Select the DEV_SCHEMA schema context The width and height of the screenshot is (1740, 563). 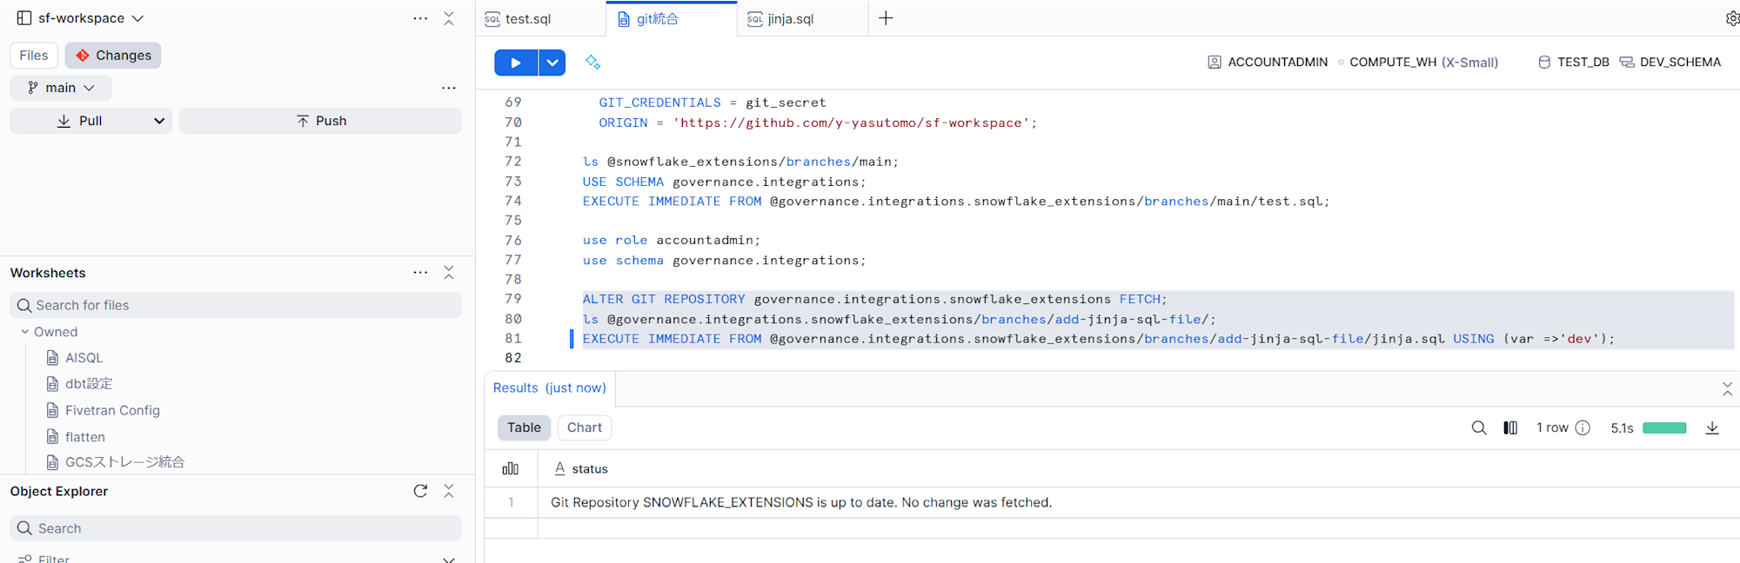(1670, 63)
